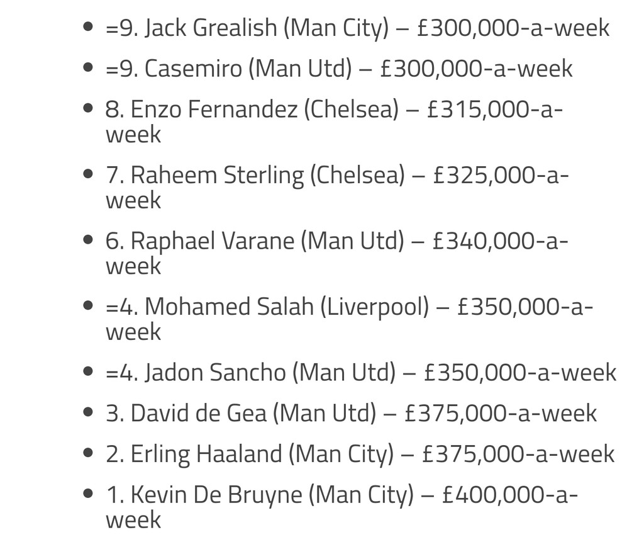Image resolution: width=644 pixels, height=537 pixels.
Task: Click the Enzo Fernandez (Chelsea) entry
Action: point(334,110)
